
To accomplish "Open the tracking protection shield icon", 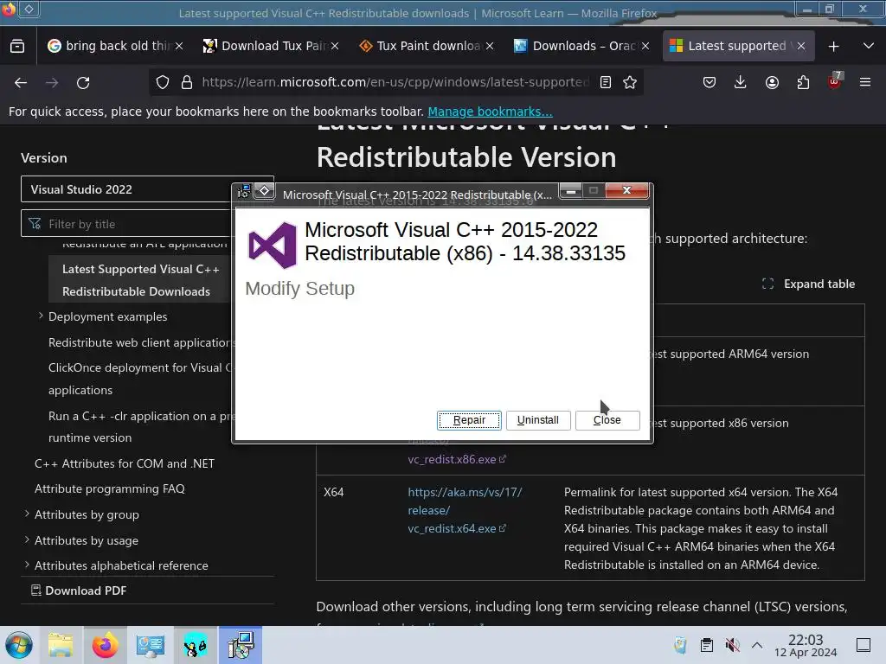I will [x=163, y=82].
